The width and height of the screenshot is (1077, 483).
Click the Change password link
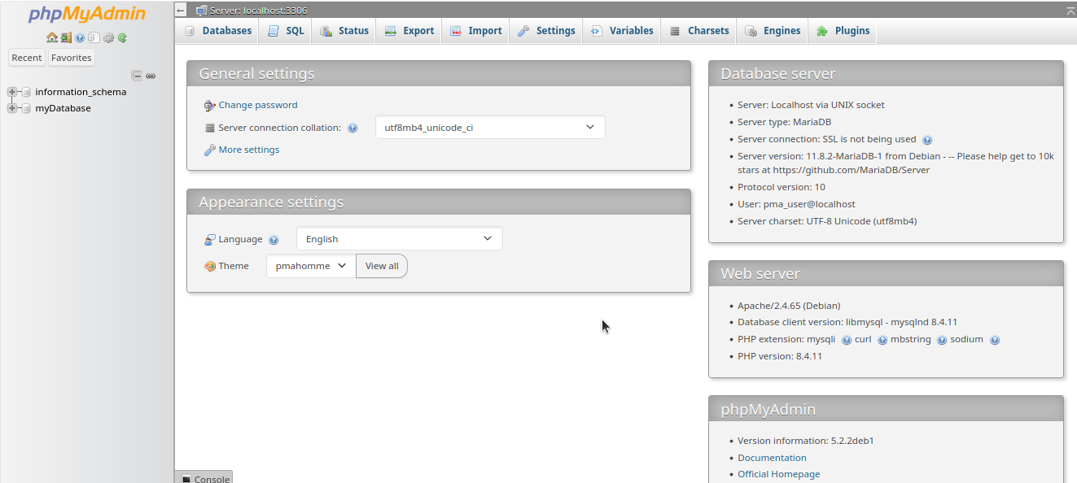tap(257, 105)
